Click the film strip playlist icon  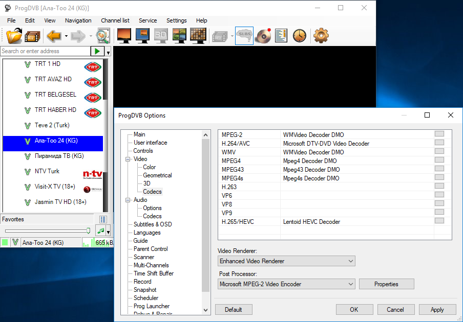pyautogui.click(x=32, y=36)
